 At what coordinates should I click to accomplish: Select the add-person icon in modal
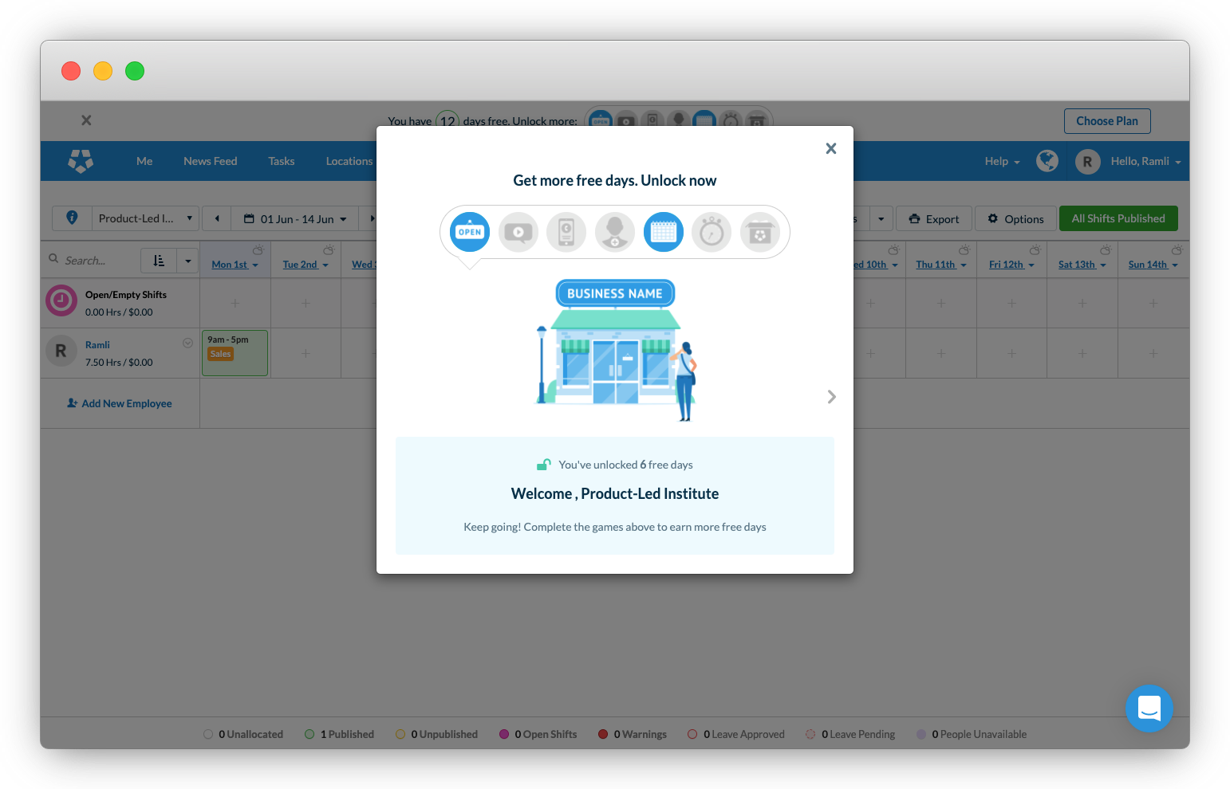(x=615, y=232)
